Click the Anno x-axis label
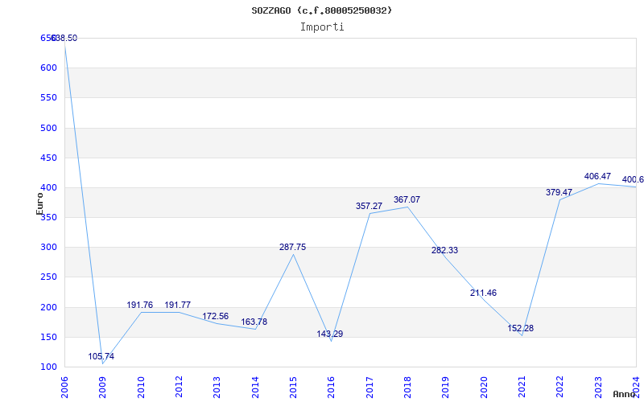Screen dimensions: 644x402 (625, 394)
